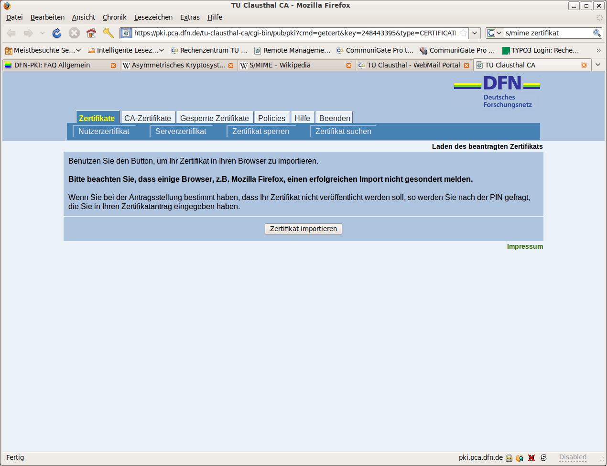The width and height of the screenshot is (607, 466).
Task: Click the Home icon in toolbar
Action: point(91,33)
